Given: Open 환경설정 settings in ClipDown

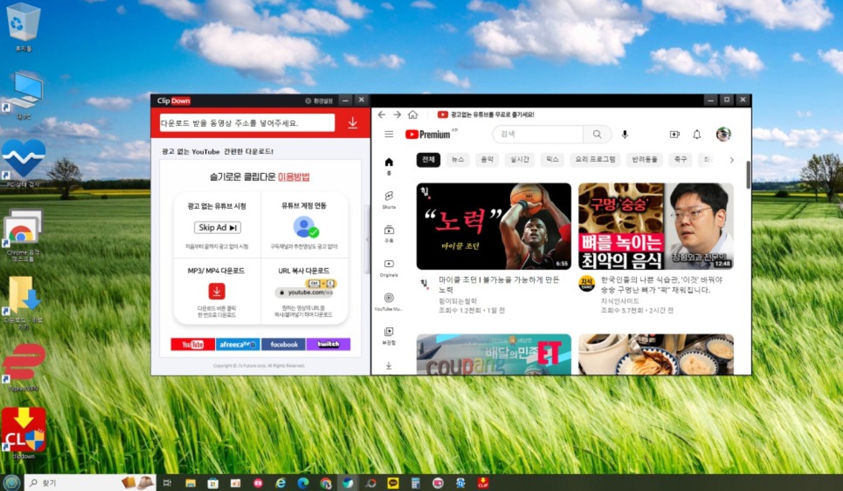Looking at the screenshot, I should [319, 101].
